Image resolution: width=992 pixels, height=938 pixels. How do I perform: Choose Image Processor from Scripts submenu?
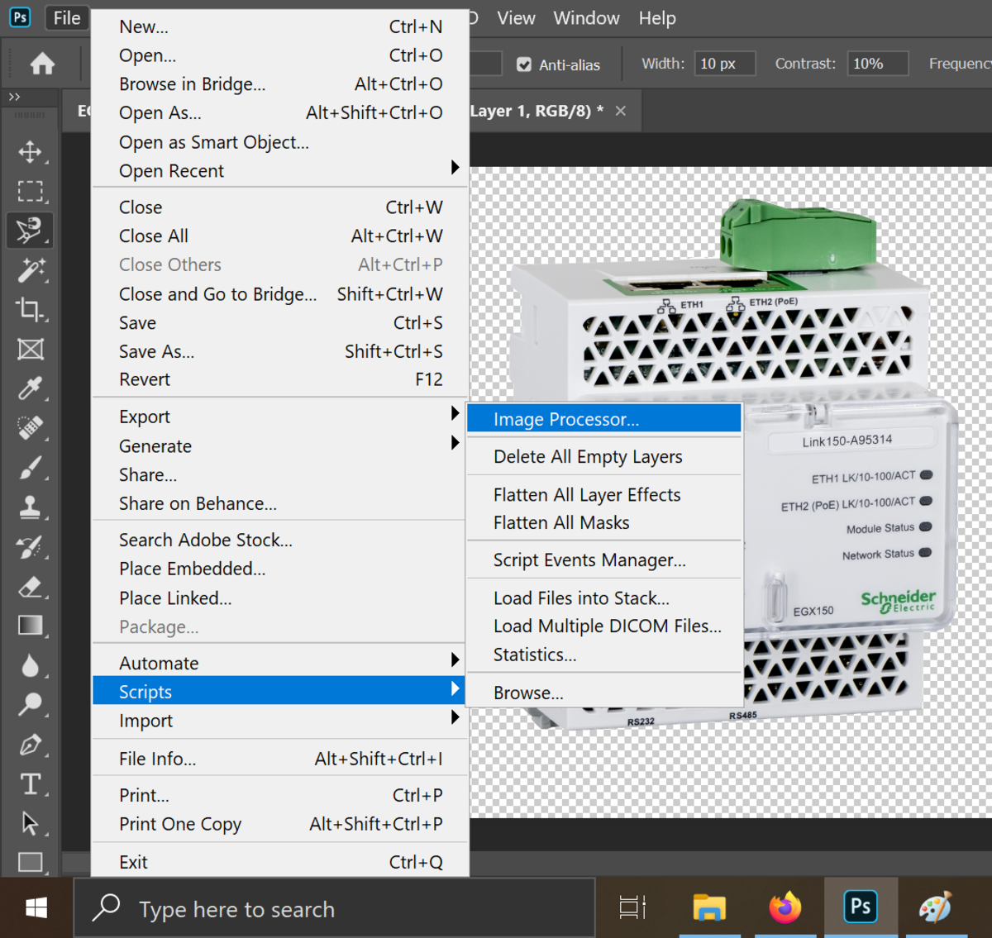point(566,420)
